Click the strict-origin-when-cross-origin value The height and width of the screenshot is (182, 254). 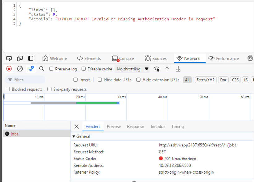tap(186, 172)
